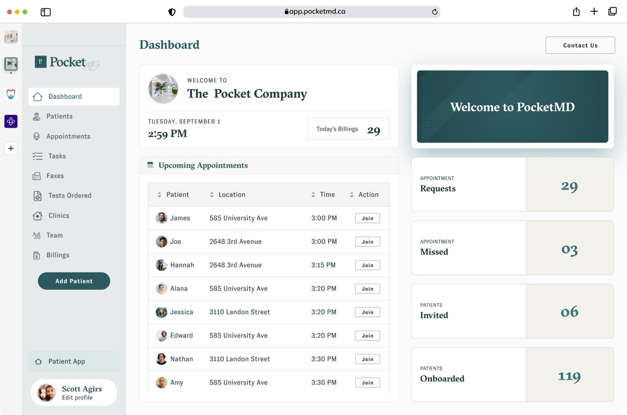Click the Billings icon in sidebar

[x=36, y=255]
